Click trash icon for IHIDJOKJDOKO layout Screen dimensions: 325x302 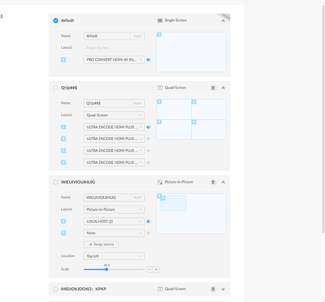click(213, 289)
